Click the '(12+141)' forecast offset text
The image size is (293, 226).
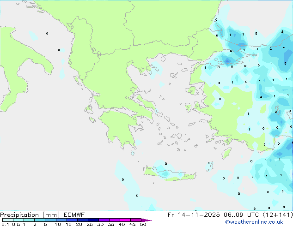(x=278, y=215)
